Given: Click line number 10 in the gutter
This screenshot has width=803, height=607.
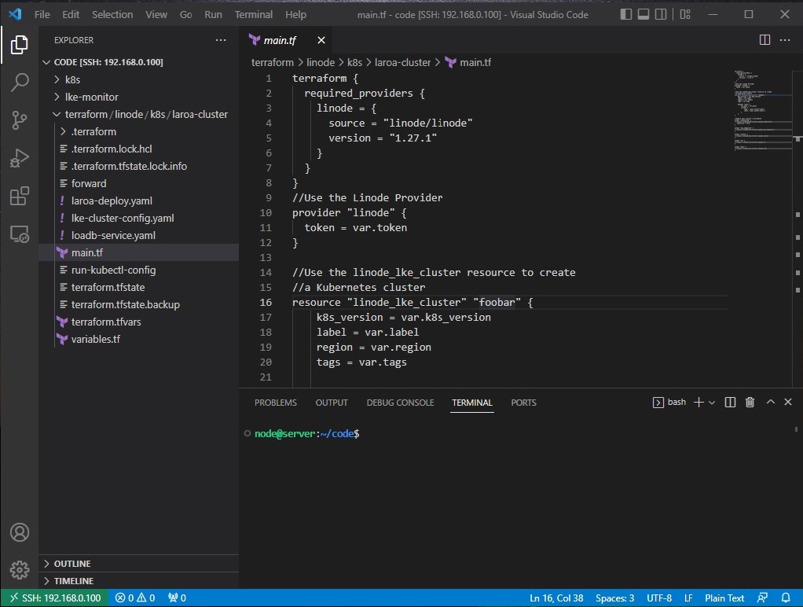Looking at the screenshot, I should 266,213.
